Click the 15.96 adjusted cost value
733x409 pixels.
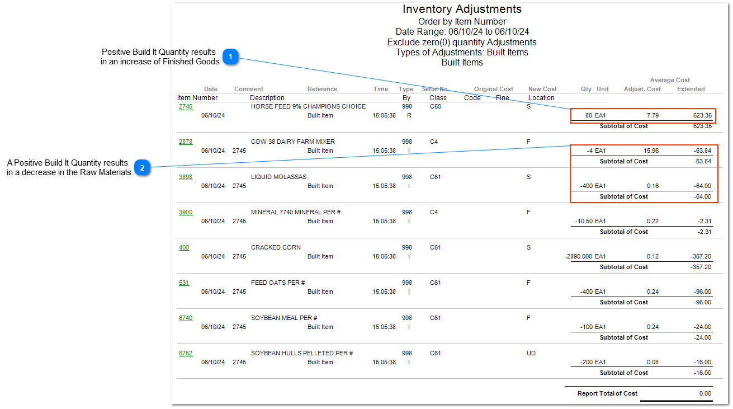coord(651,151)
